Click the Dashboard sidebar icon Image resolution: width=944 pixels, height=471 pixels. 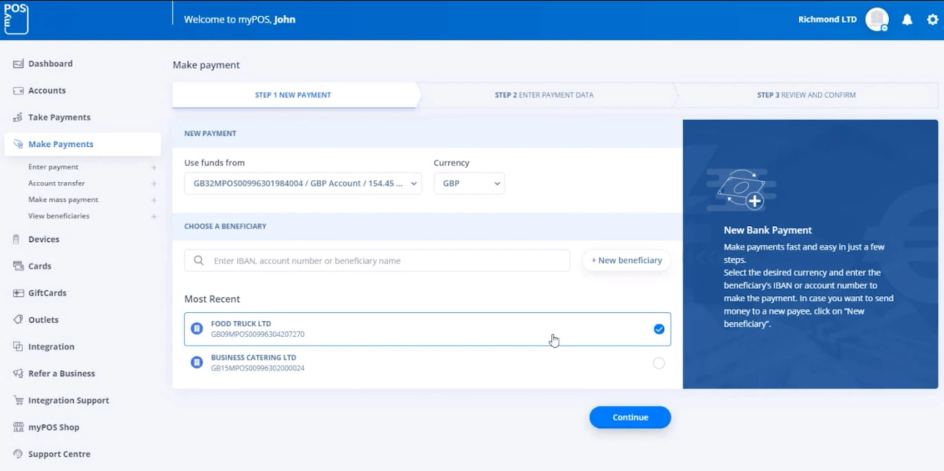pos(18,64)
